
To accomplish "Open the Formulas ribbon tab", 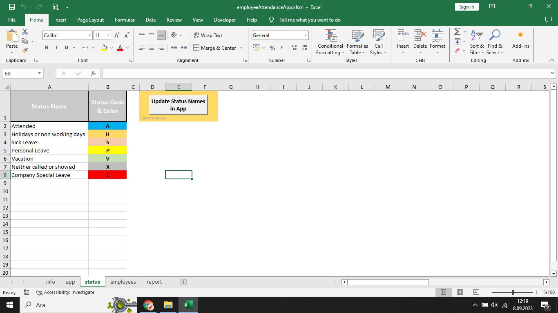I will (125, 20).
